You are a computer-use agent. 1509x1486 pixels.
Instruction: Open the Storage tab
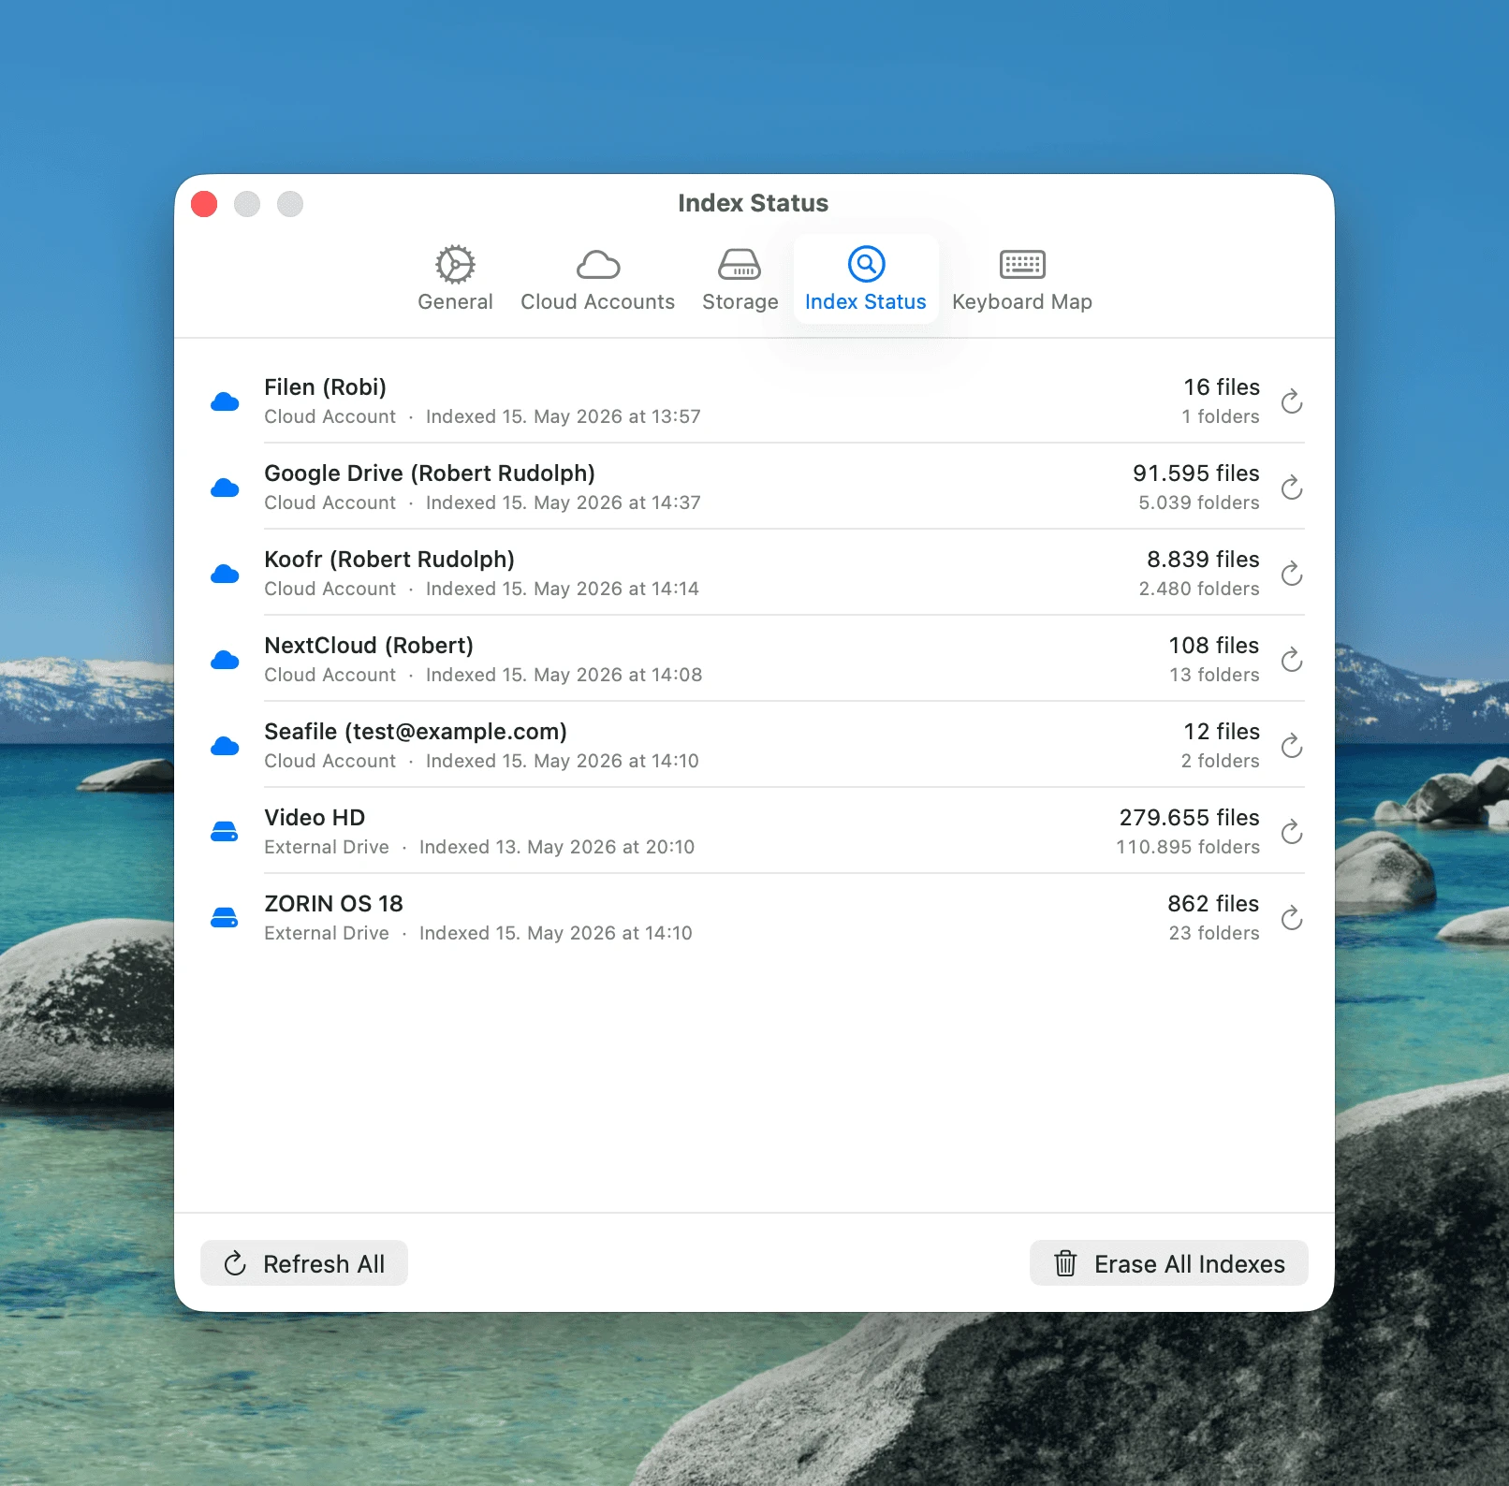[x=740, y=279]
